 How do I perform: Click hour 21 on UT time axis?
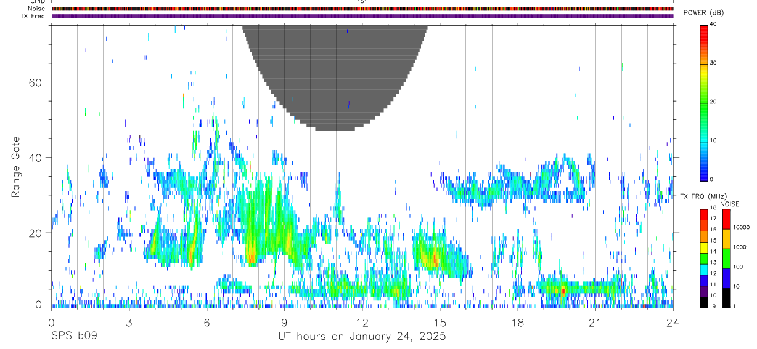595,322
